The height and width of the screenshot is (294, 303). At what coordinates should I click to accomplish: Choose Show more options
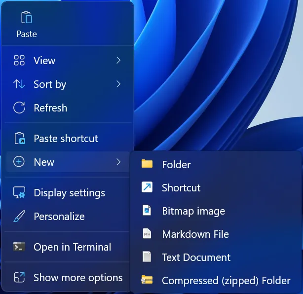(77, 278)
